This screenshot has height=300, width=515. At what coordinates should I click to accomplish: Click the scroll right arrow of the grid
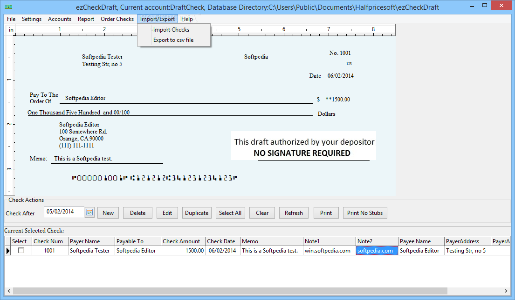pos(506,291)
